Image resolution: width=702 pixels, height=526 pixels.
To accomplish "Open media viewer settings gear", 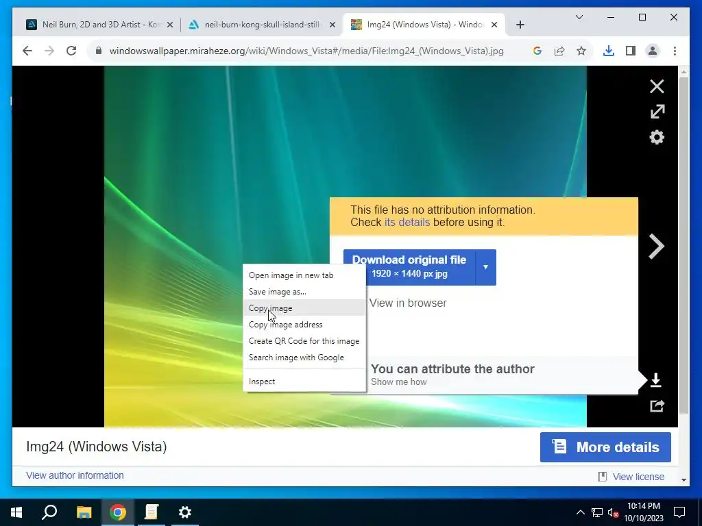I will click(657, 137).
